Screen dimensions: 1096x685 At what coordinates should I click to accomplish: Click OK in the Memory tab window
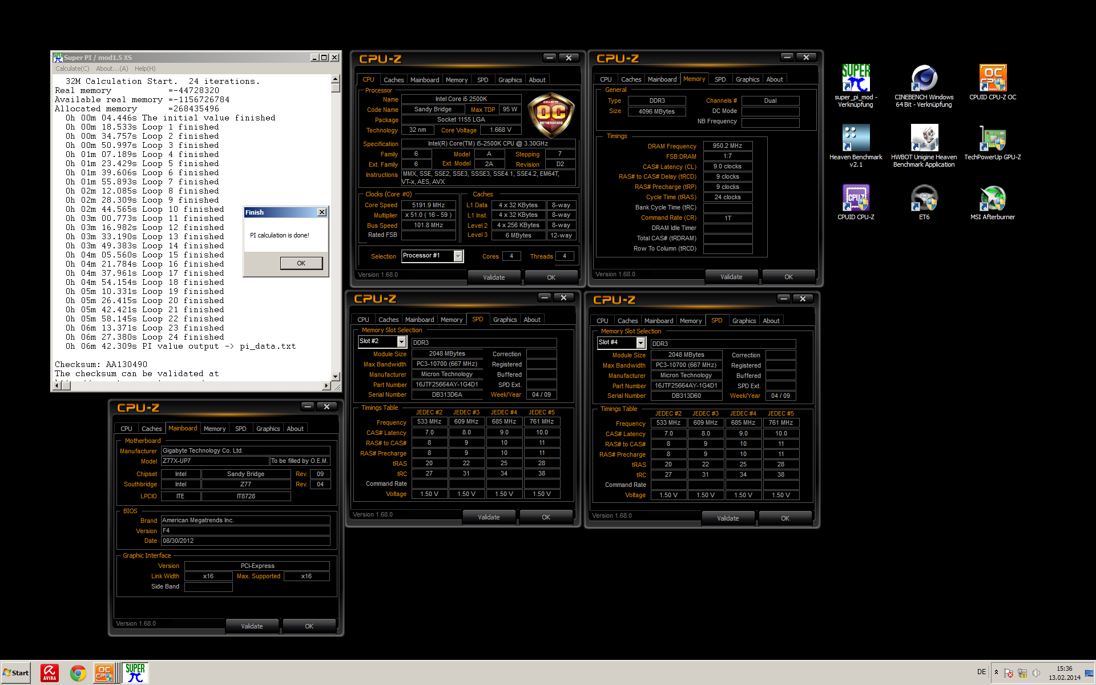tap(788, 277)
